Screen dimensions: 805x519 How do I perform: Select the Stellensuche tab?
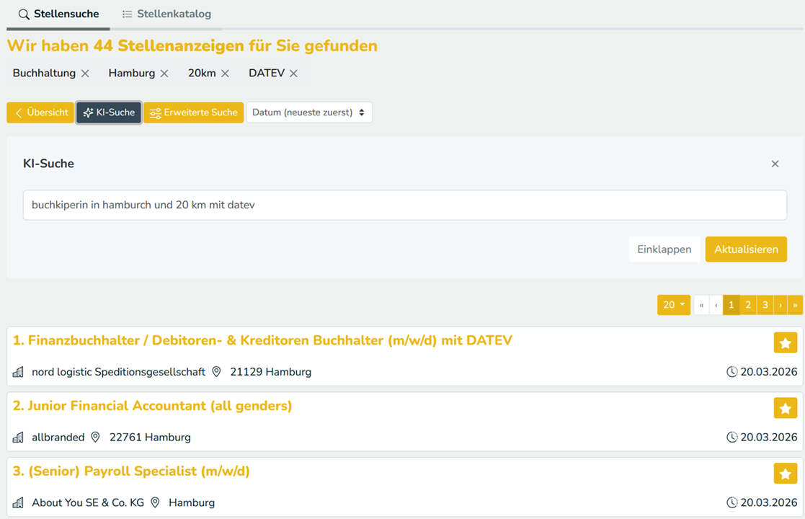[58, 14]
